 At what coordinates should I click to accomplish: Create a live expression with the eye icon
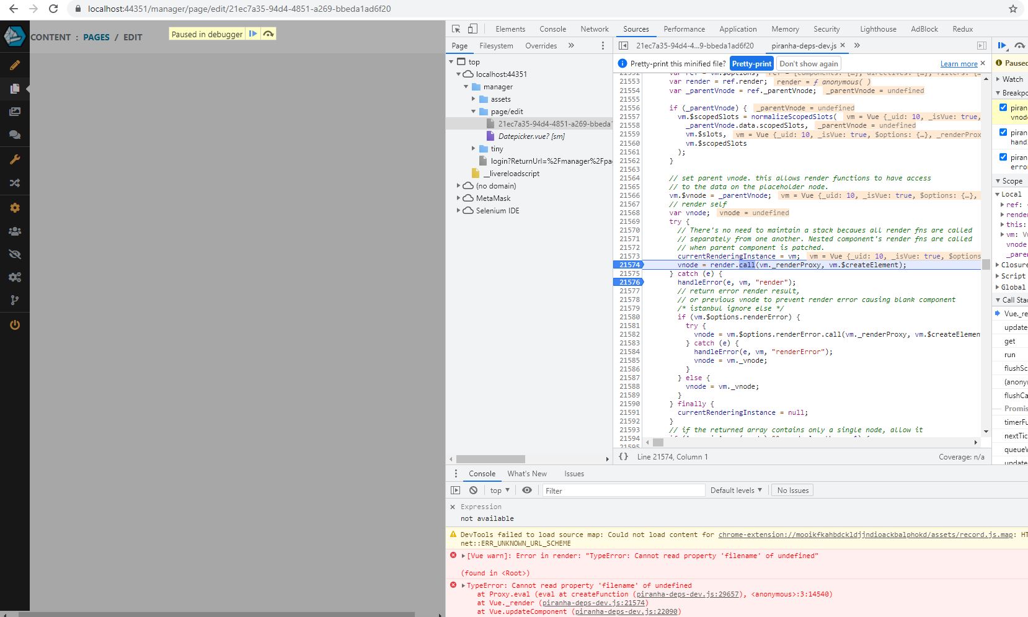point(527,490)
